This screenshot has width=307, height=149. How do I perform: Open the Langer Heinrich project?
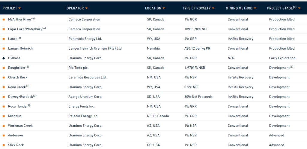(20, 48)
